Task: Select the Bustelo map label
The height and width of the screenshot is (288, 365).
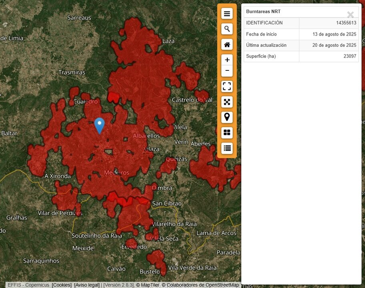Action: click(150, 272)
